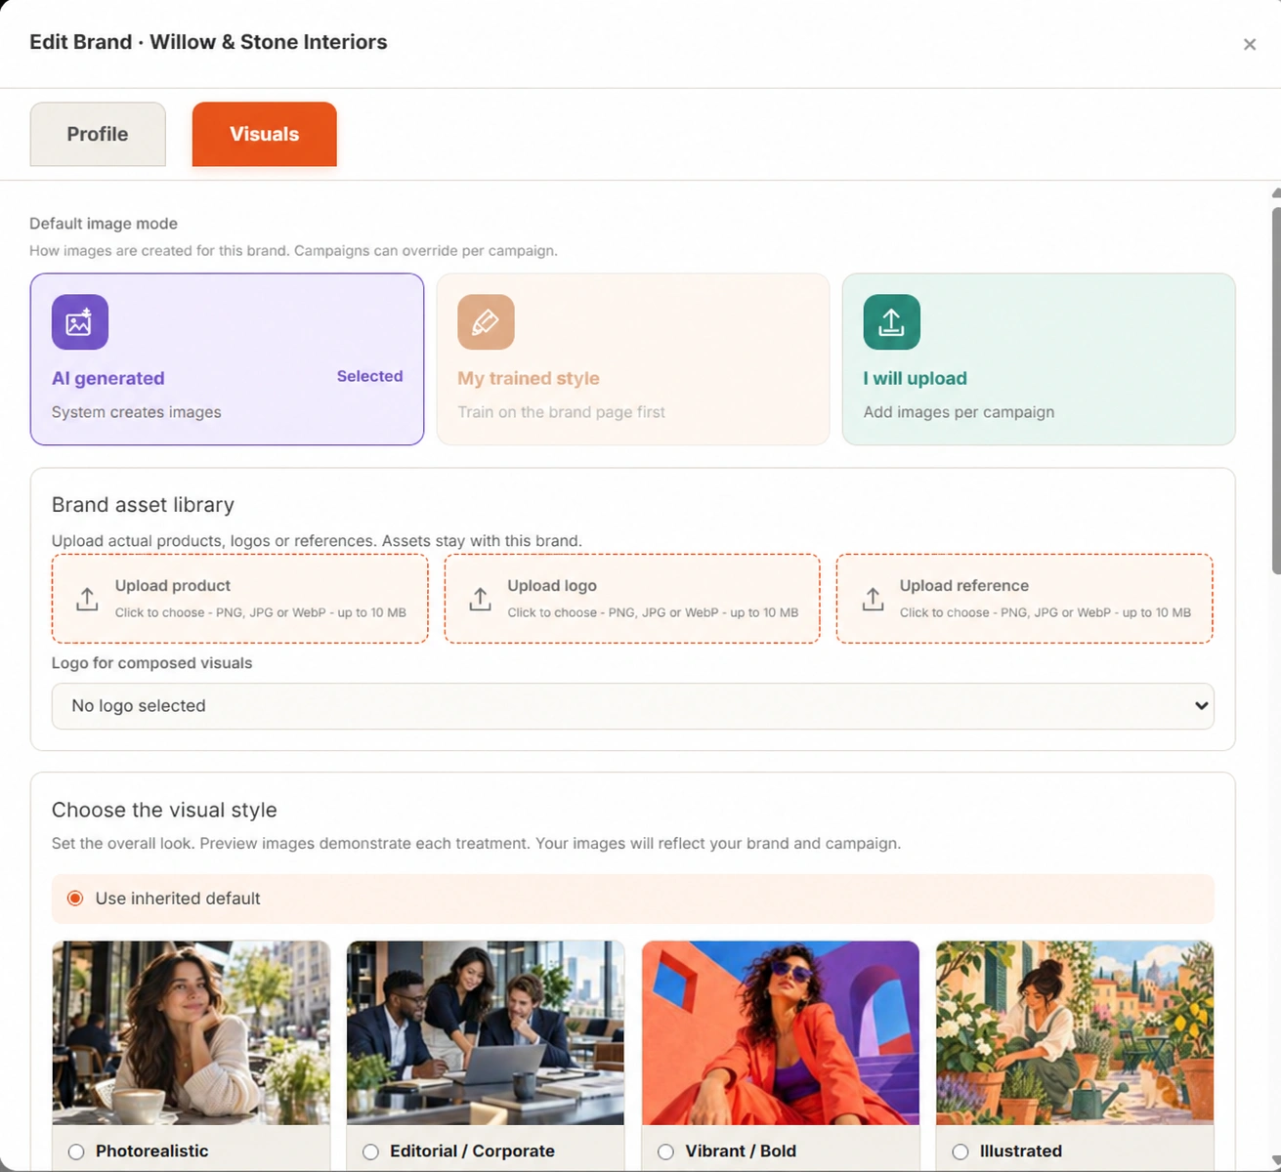Click the dialog's vertical scrollbar
This screenshot has height=1172, width=1281.
(1276, 391)
